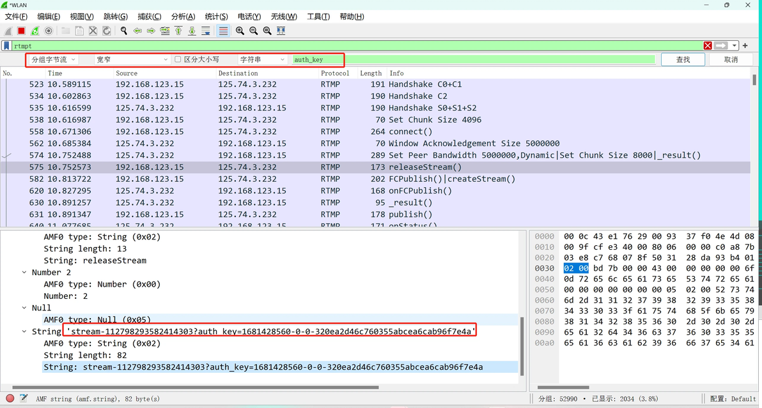This screenshot has height=408, width=762.
Task: Add a filter button with the plus icon
Action: pyautogui.click(x=745, y=45)
